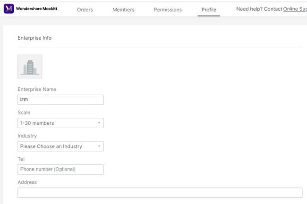Click the enterprise building avatar image
Screen dimensions: 307x204
pyautogui.click(x=30, y=67)
